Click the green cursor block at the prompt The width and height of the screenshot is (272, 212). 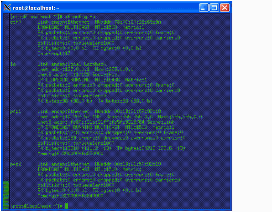pos(67,206)
